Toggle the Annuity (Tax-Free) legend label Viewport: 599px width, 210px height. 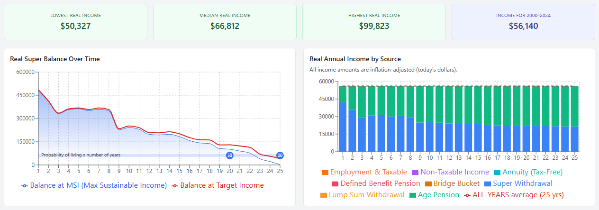point(532,173)
